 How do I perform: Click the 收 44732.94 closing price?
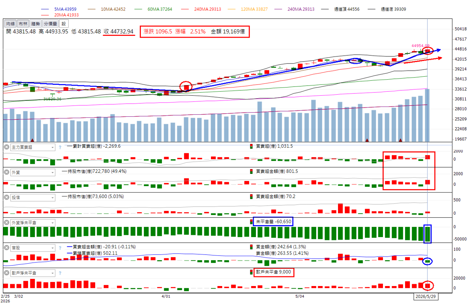tap(118, 31)
